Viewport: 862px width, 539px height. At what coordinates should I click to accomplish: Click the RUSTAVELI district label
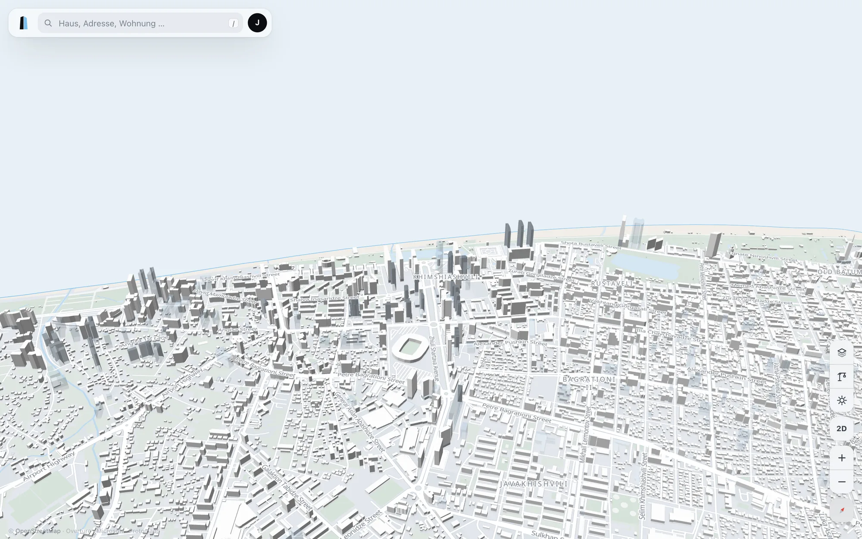612,283
